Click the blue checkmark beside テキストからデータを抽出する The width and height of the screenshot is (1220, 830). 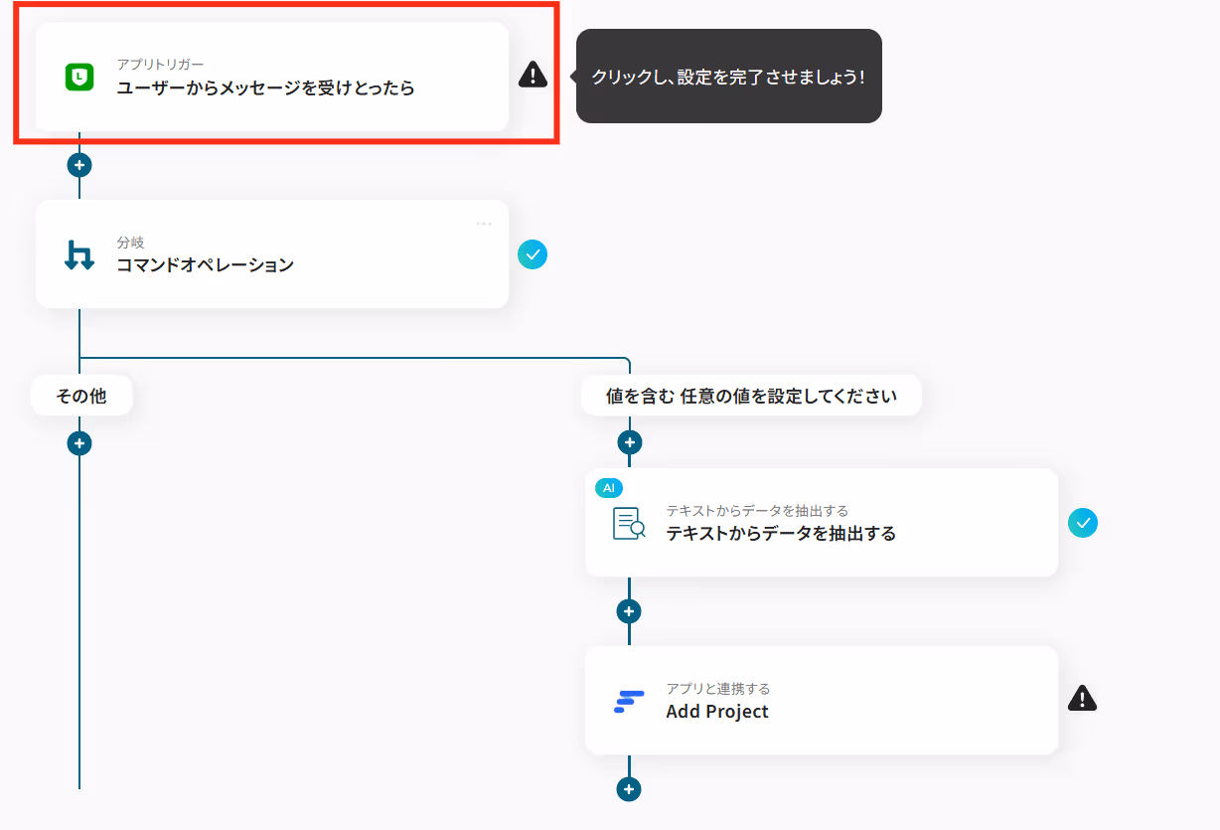click(1083, 523)
